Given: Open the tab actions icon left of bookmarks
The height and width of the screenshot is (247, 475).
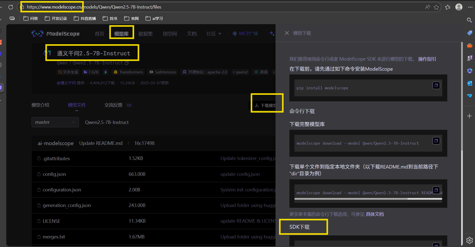Looking at the screenshot, I should (x=12, y=18).
